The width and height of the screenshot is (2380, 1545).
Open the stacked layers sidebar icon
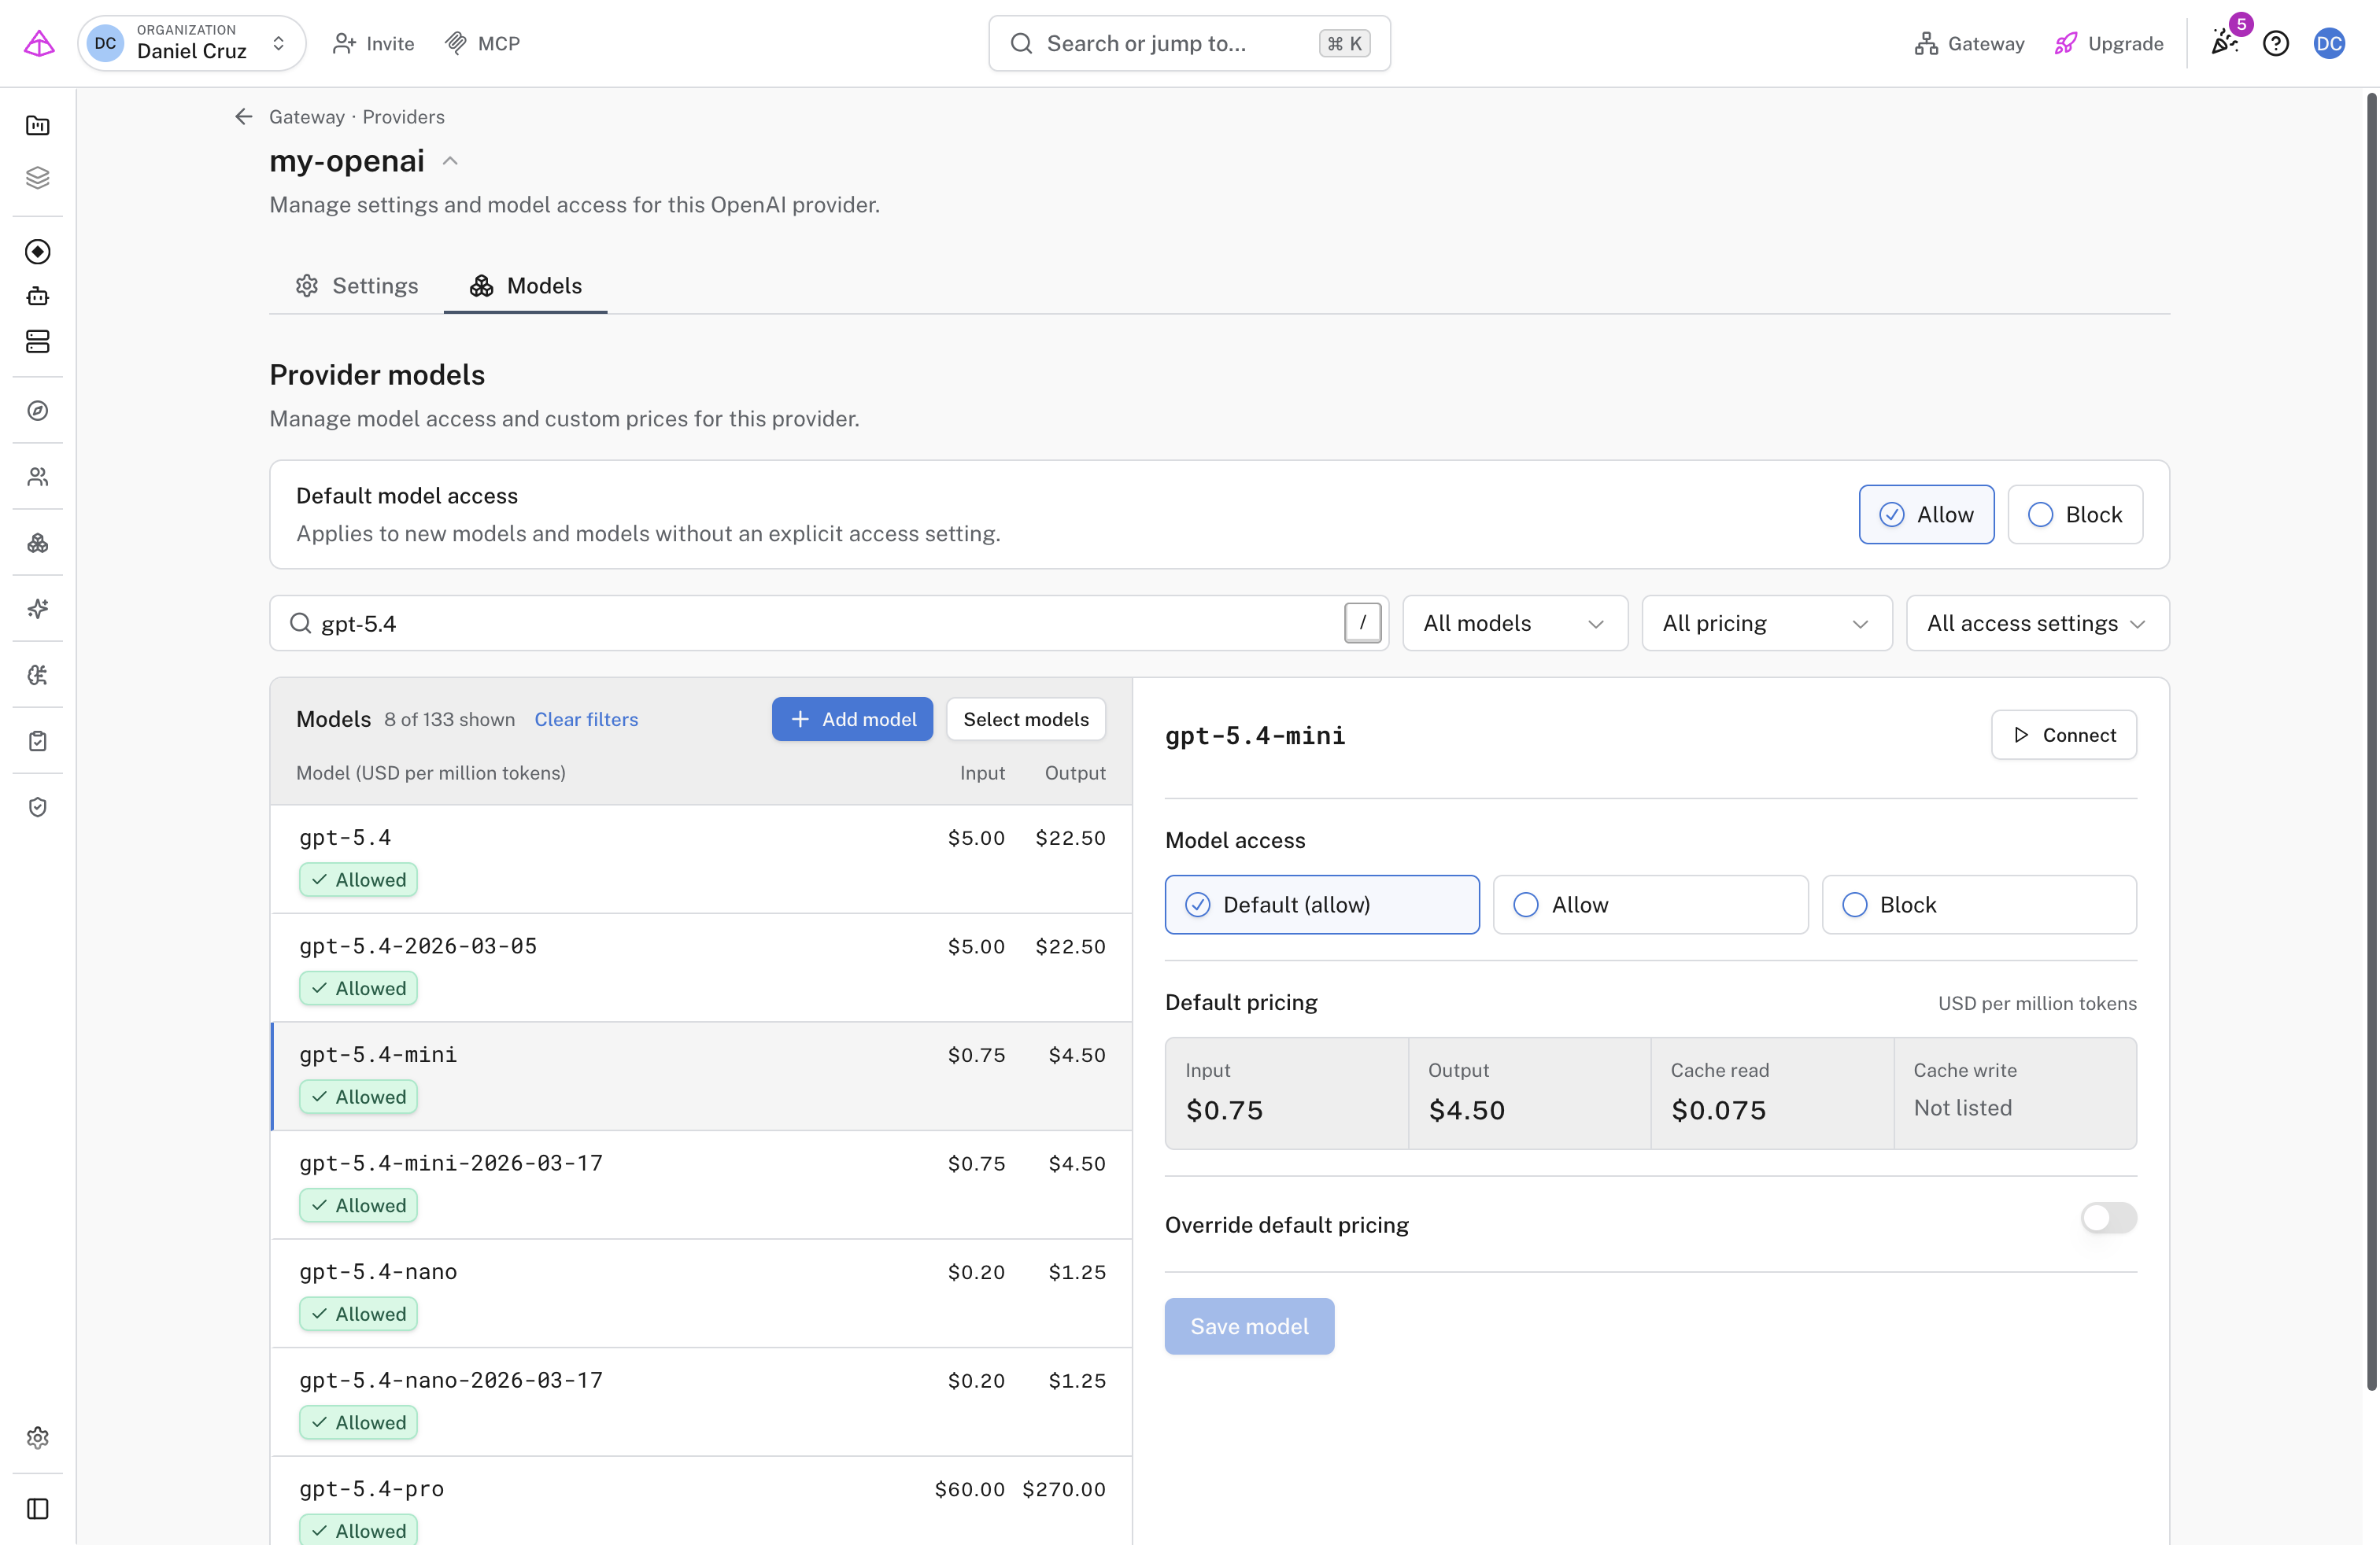(38, 177)
